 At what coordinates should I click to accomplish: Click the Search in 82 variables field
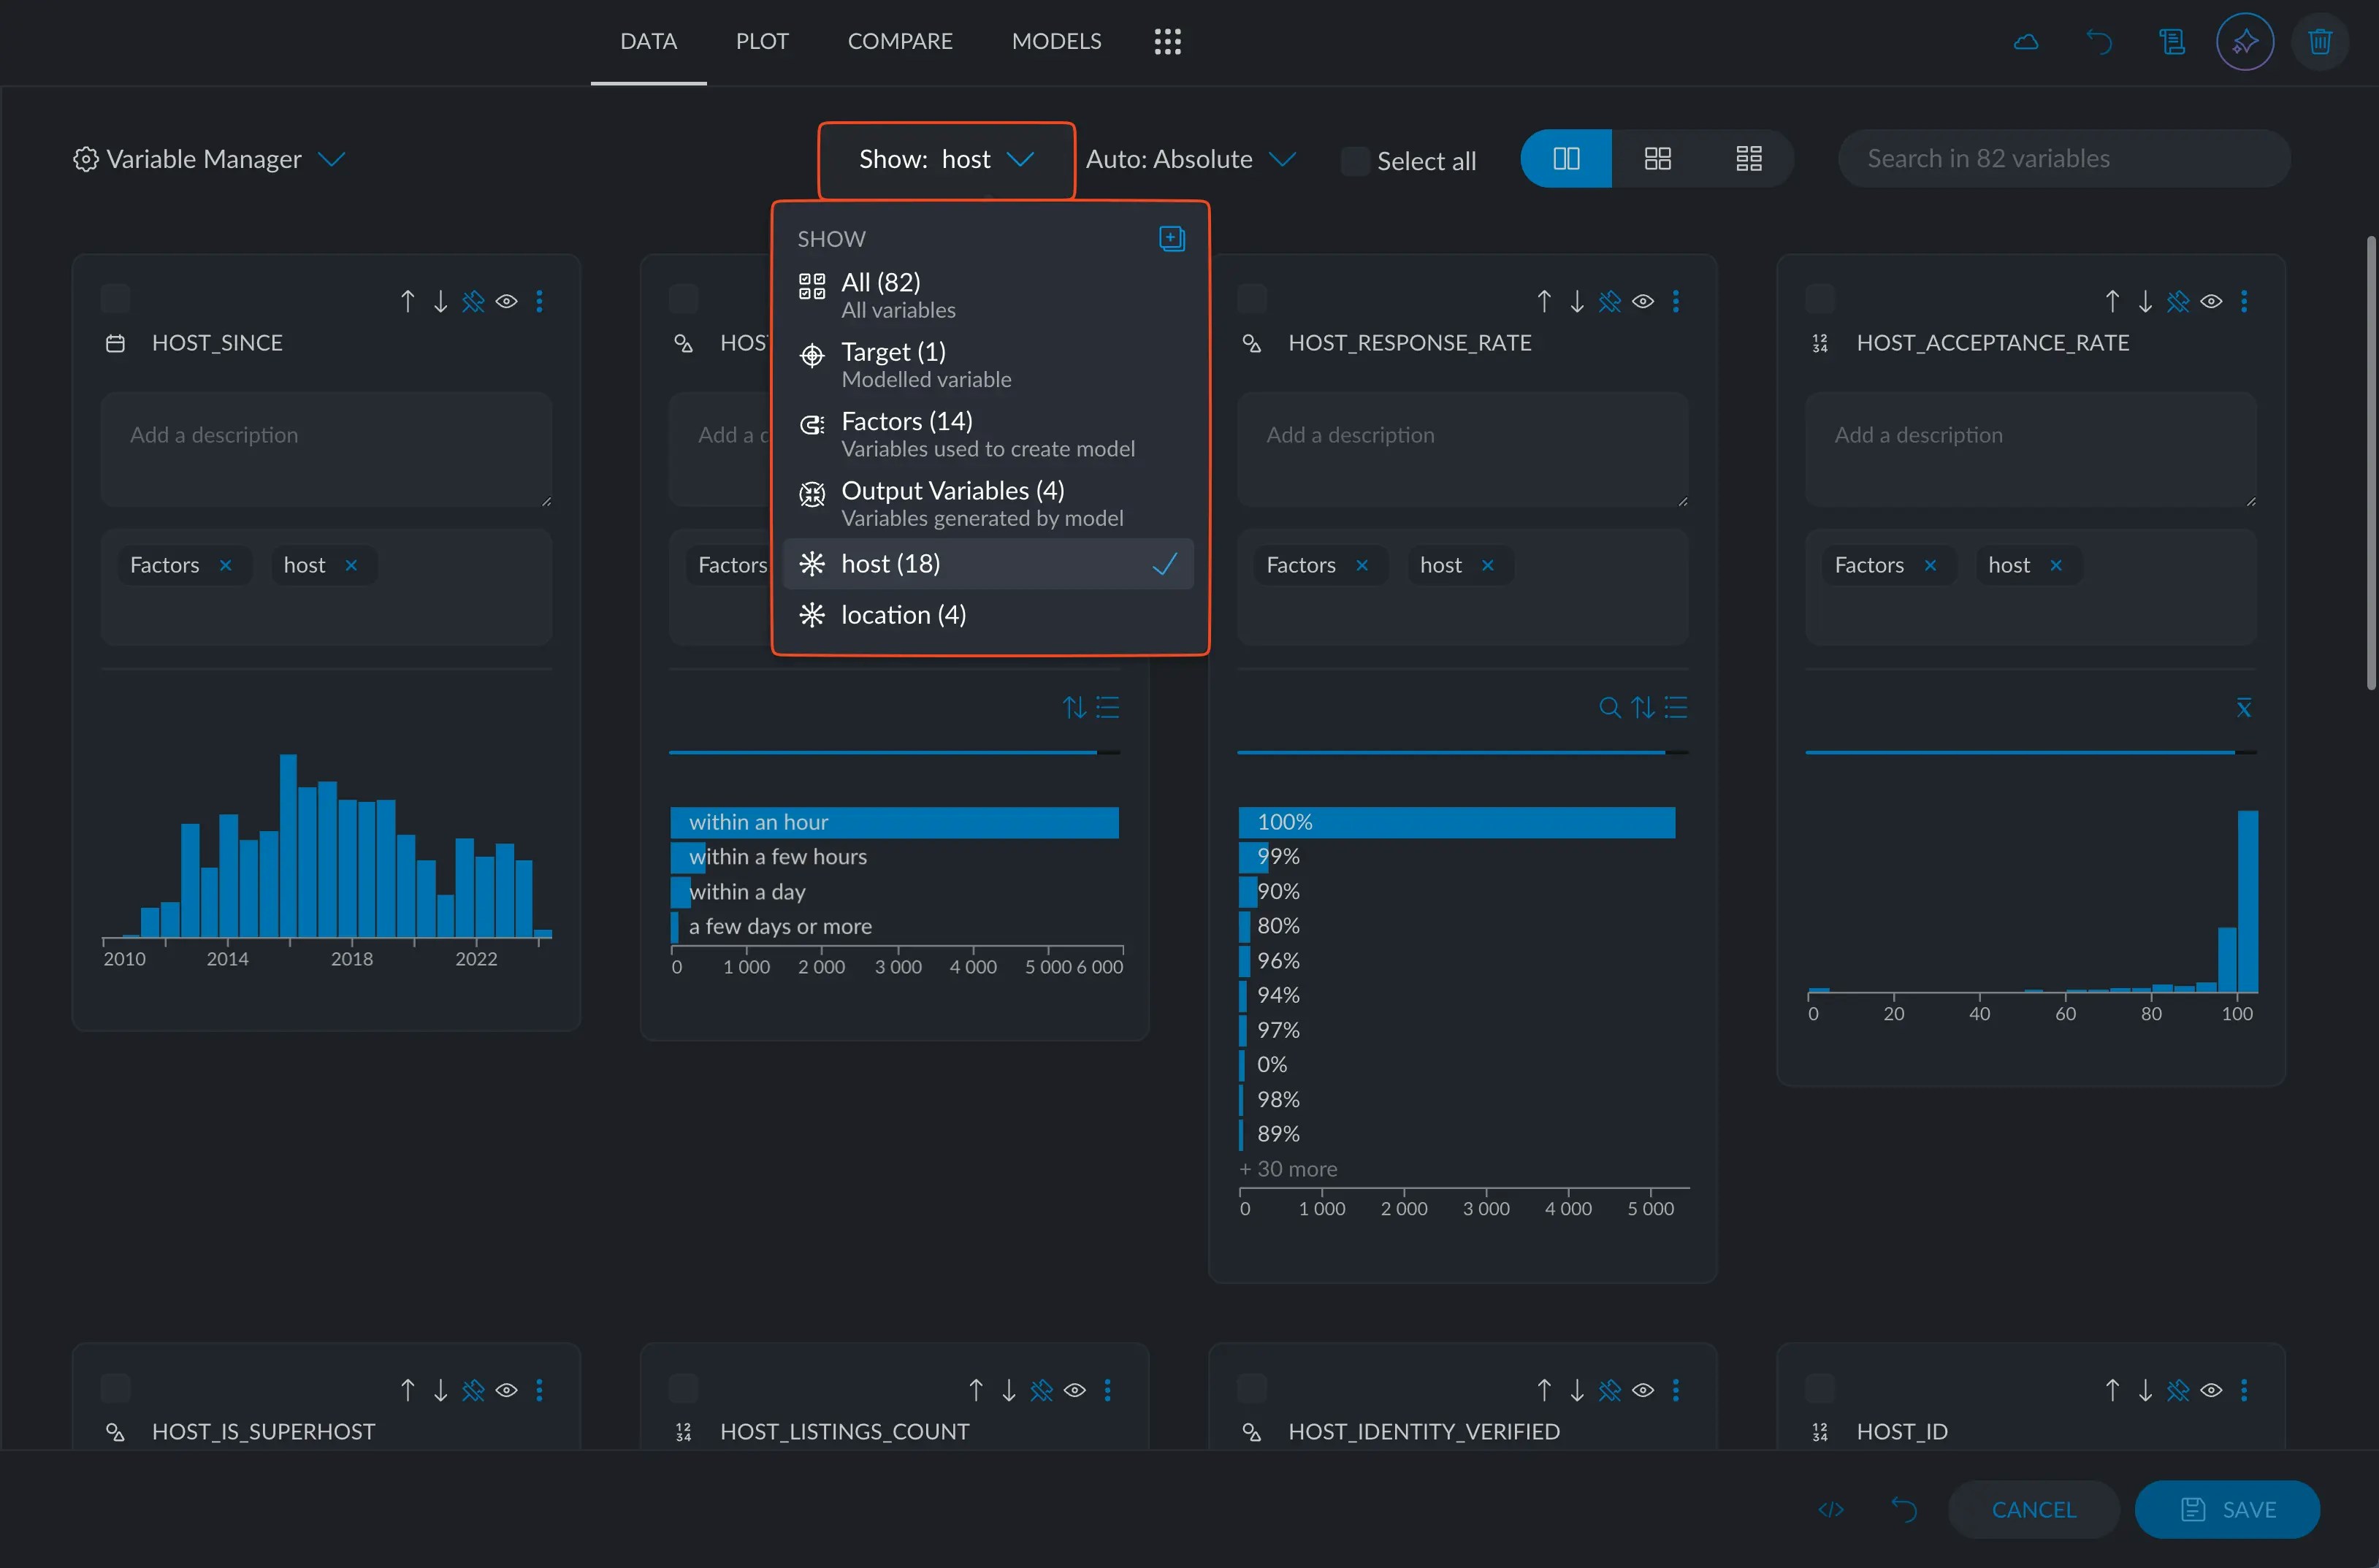(x=2063, y=159)
